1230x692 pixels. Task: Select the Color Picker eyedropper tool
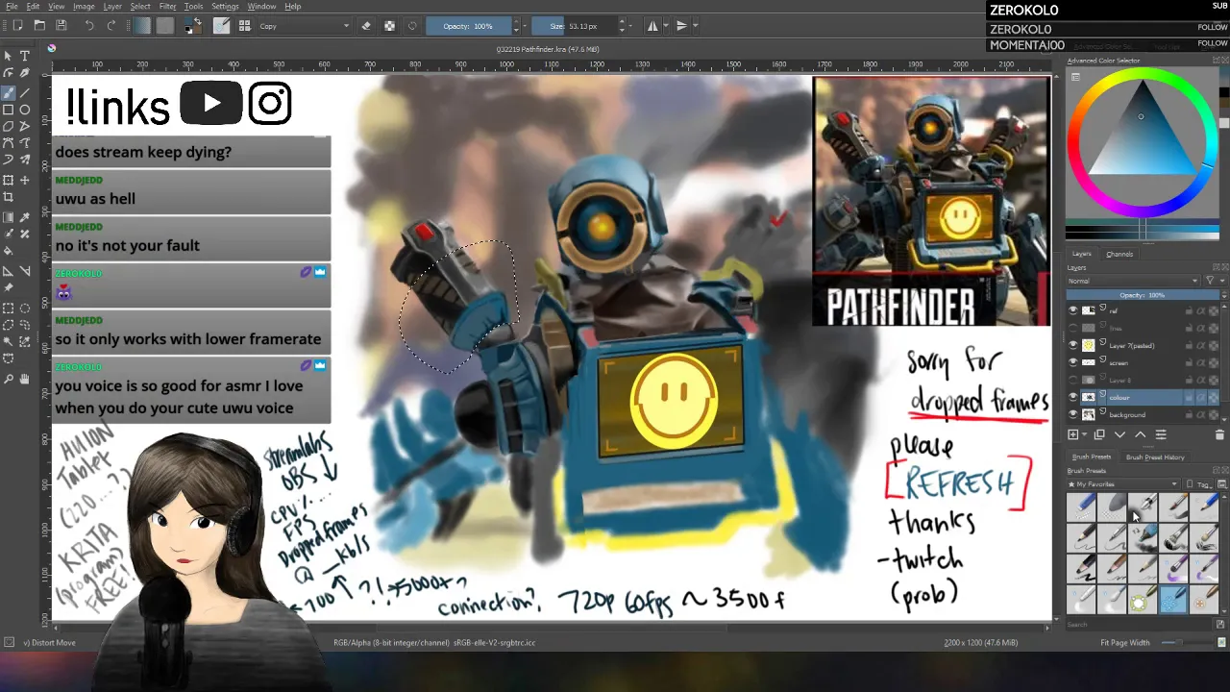pyautogui.click(x=25, y=217)
